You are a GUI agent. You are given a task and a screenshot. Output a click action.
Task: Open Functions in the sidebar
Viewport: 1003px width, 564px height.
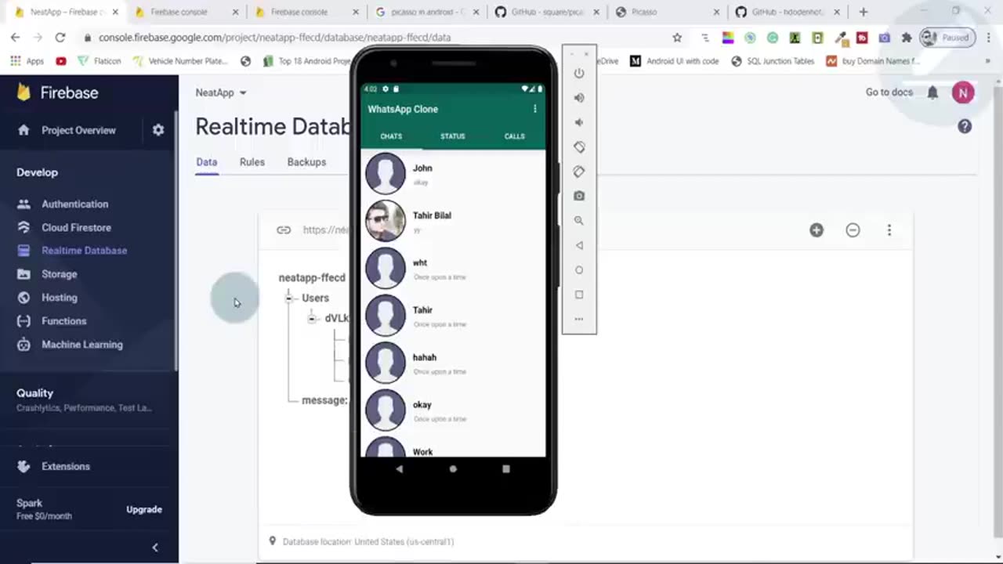point(64,321)
